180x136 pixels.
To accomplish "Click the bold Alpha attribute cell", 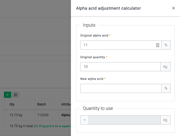I will pyautogui.click(x=65, y=115).
